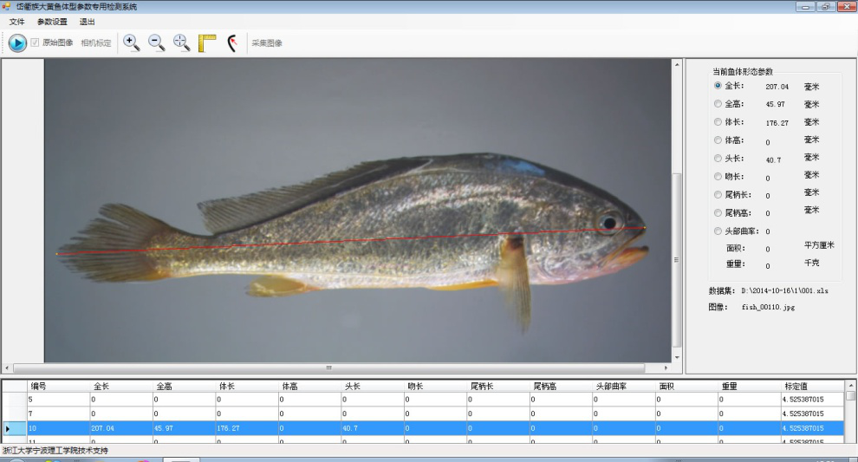Select the zoom in magnifier tool

click(131, 42)
